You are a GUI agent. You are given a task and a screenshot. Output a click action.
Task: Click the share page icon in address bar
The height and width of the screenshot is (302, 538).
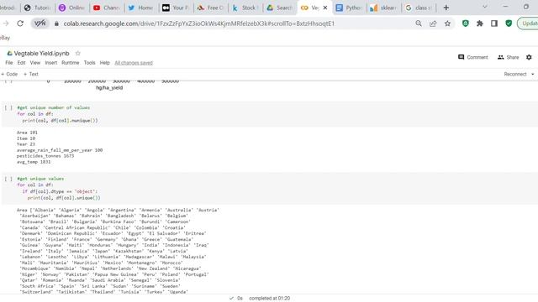click(433, 23)
